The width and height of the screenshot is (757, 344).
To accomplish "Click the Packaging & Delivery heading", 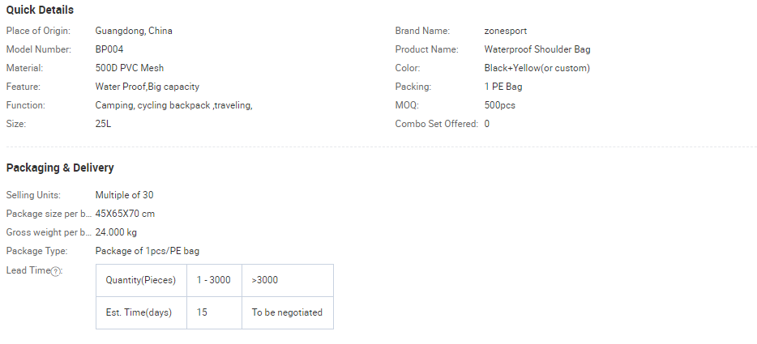I will point(60,168).
